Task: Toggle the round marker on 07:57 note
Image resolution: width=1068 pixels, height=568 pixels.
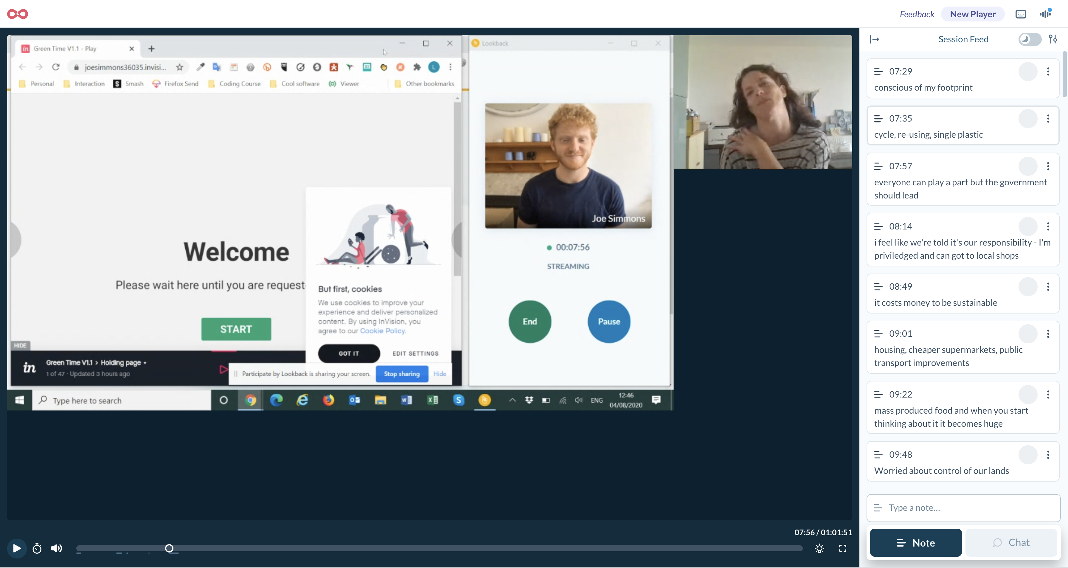Action: coord(1028,166)
